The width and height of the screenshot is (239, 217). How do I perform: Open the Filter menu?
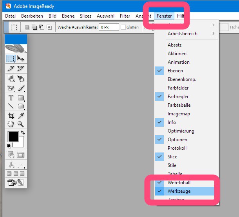[125, 16]
